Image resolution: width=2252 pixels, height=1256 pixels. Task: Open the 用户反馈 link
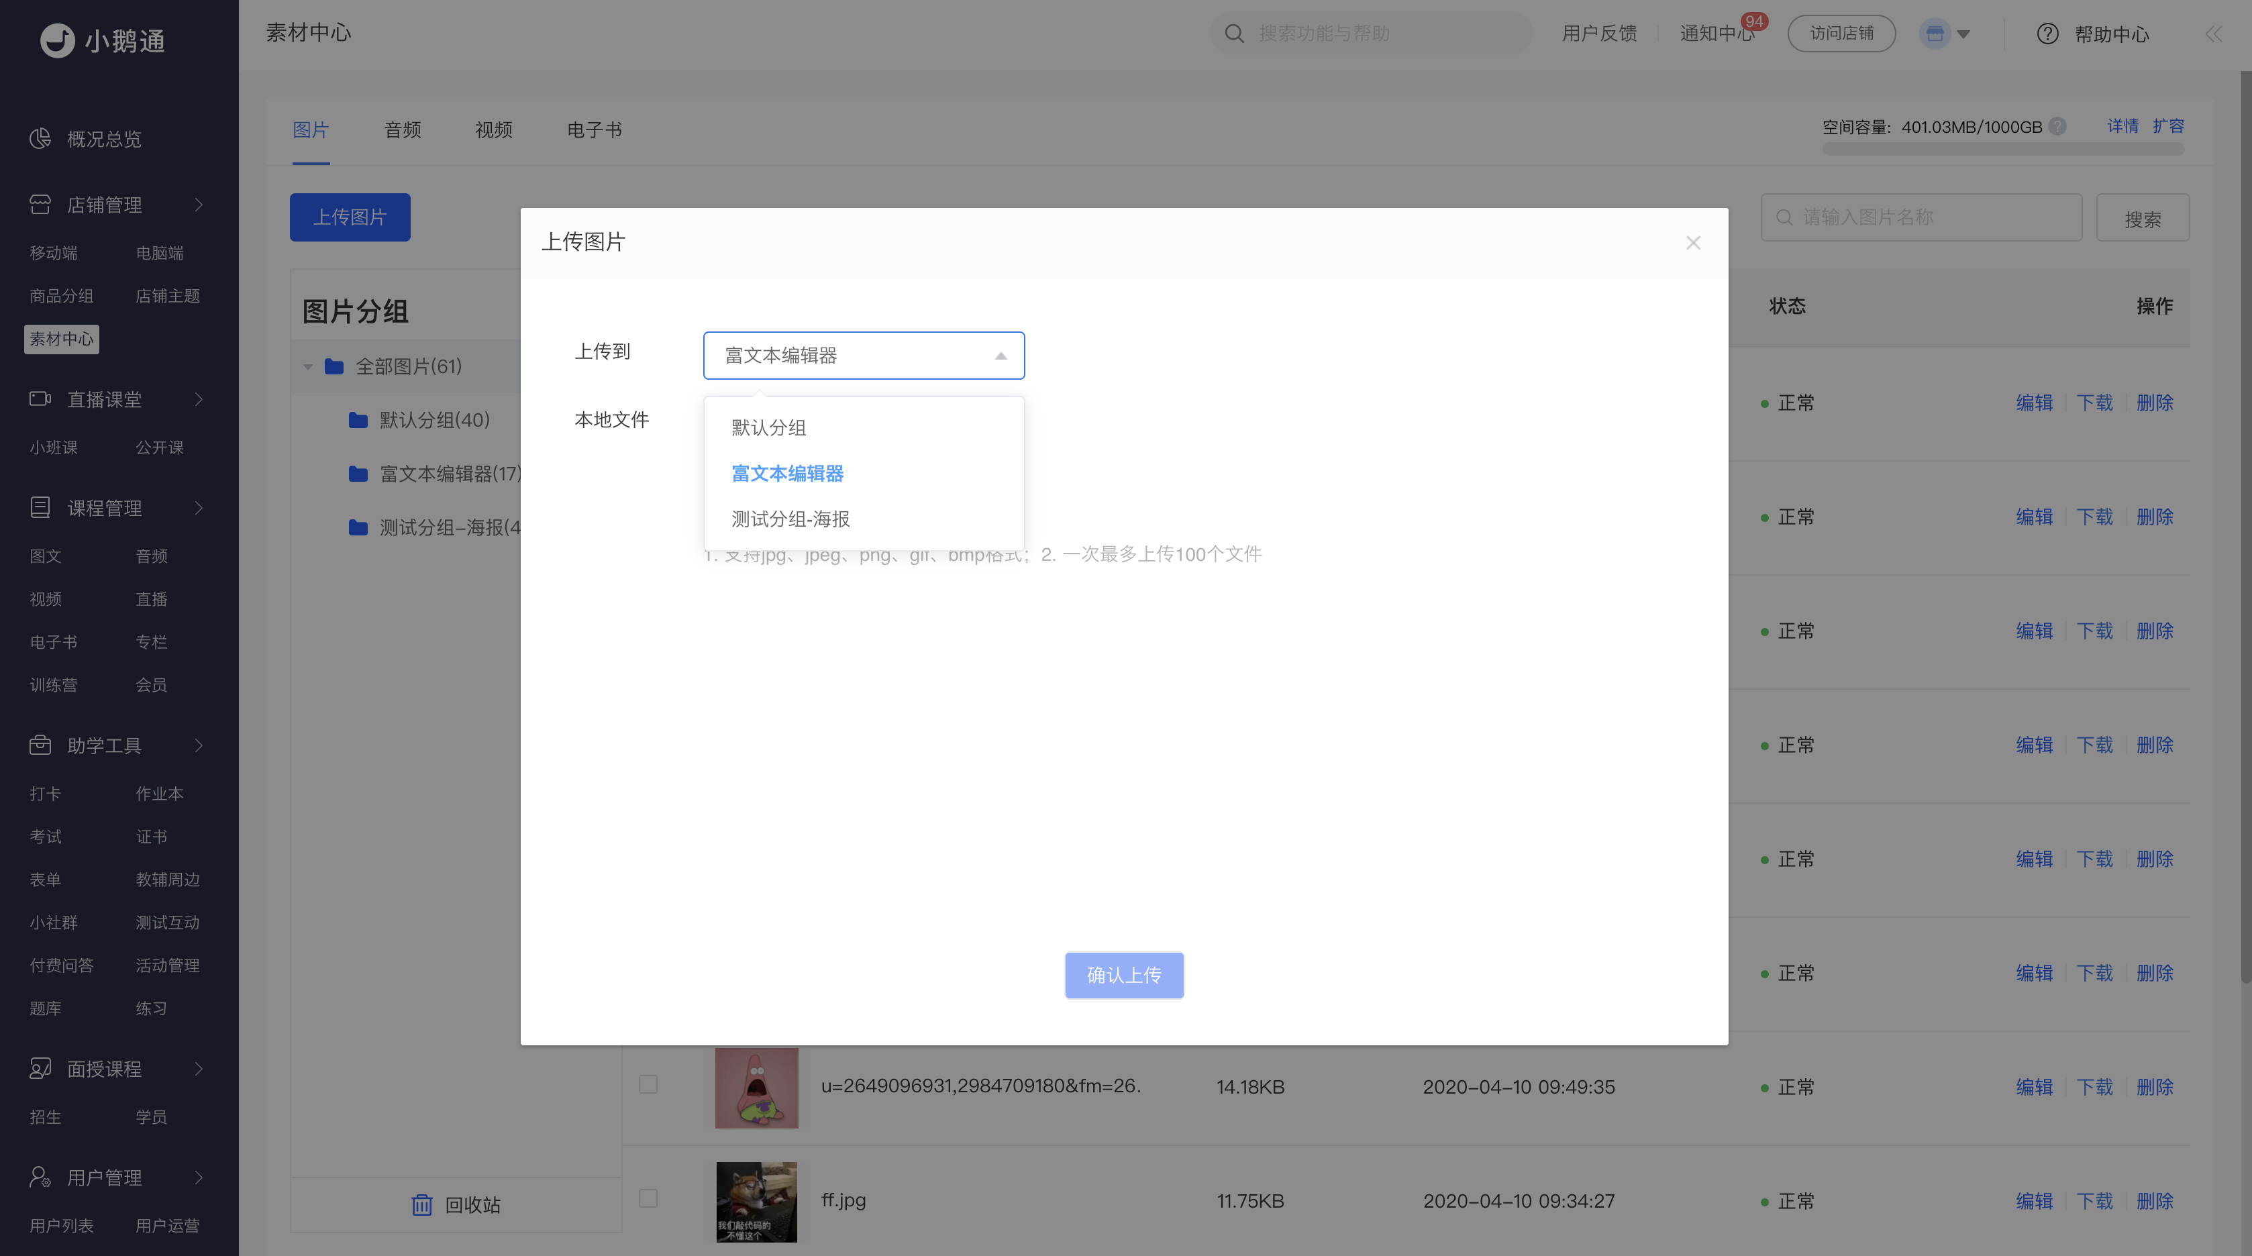point(1600,34)
